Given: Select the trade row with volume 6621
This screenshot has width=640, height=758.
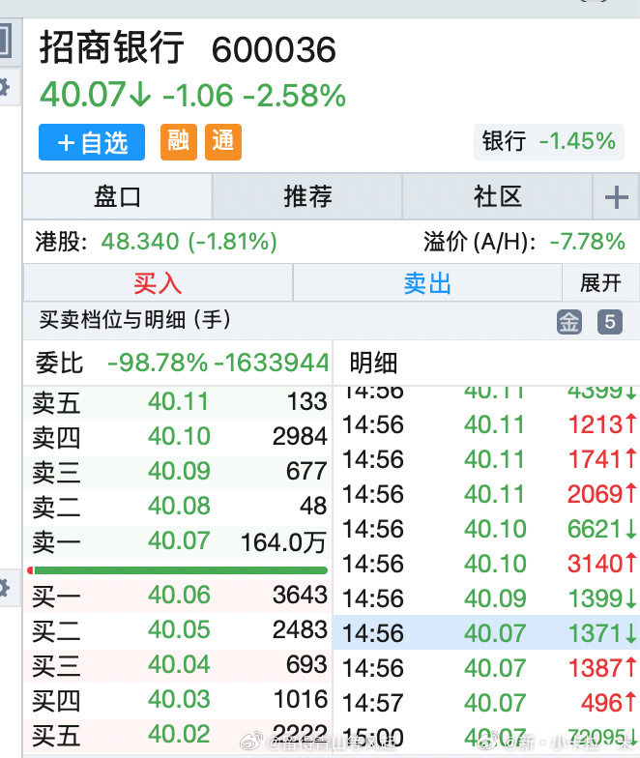Looking at the screenshot, I should coord(487,529).
